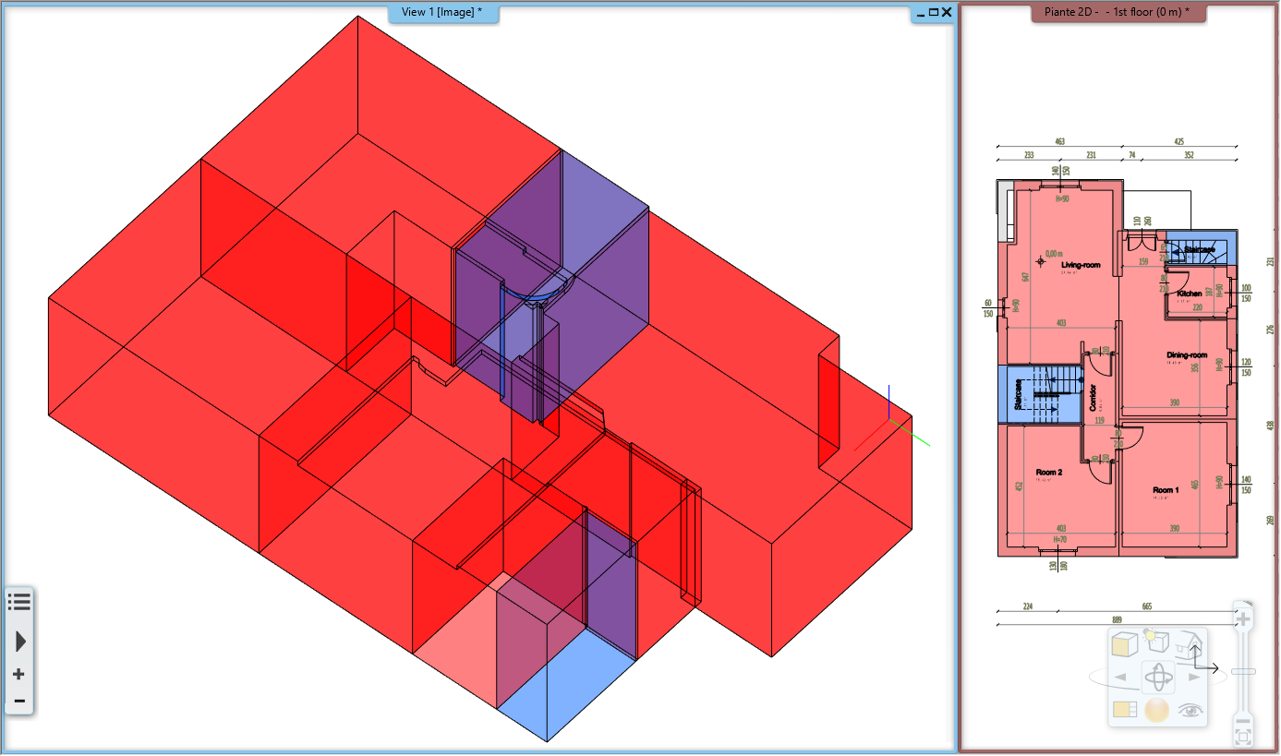Switch to the View 1 [Image] tab
The height and width of the screenshot is (756, 1281).
[442, 12]
